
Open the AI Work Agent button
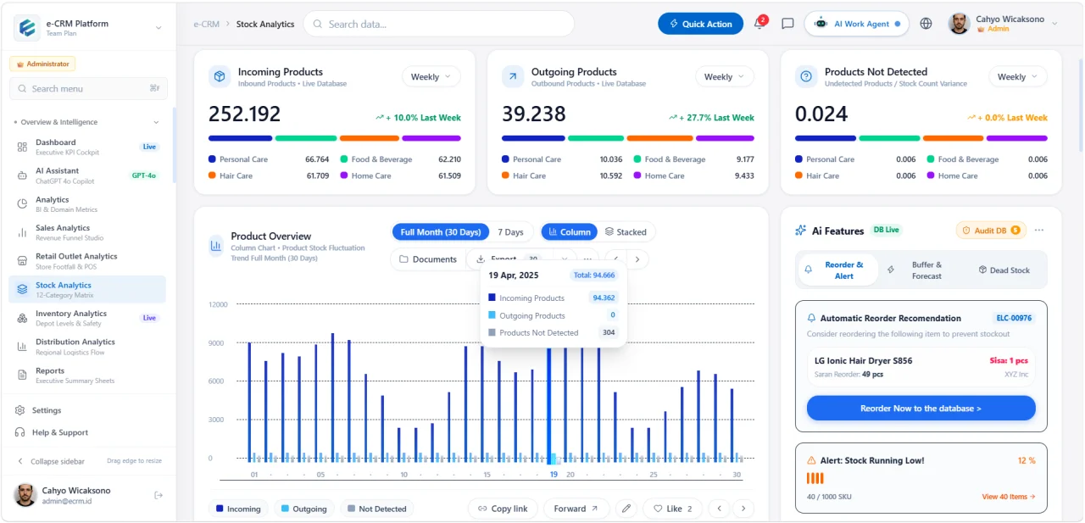[x=857, y=24]
